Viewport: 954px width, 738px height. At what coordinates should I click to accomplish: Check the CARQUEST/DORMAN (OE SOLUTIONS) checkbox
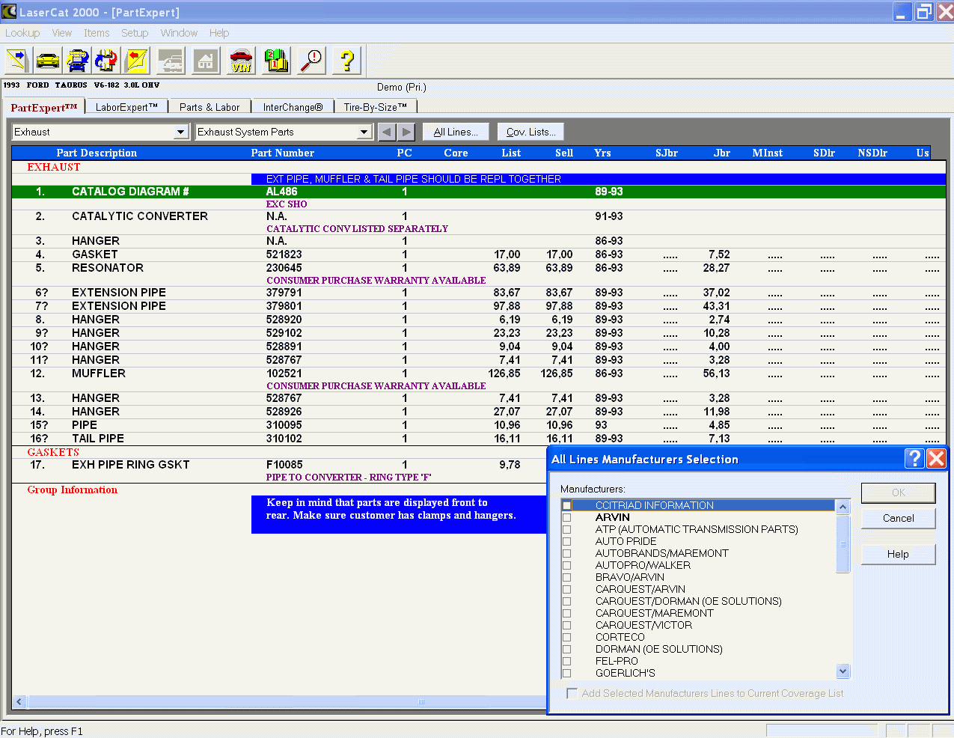567,601
